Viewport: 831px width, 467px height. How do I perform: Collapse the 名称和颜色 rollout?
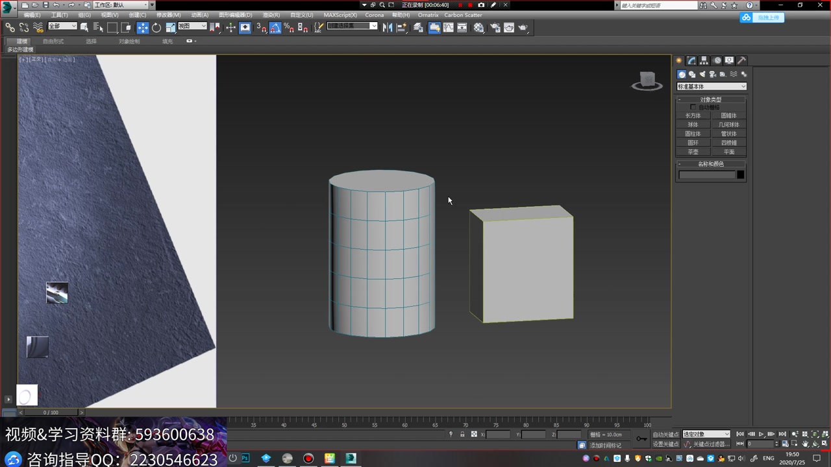(x=711, y=164)
